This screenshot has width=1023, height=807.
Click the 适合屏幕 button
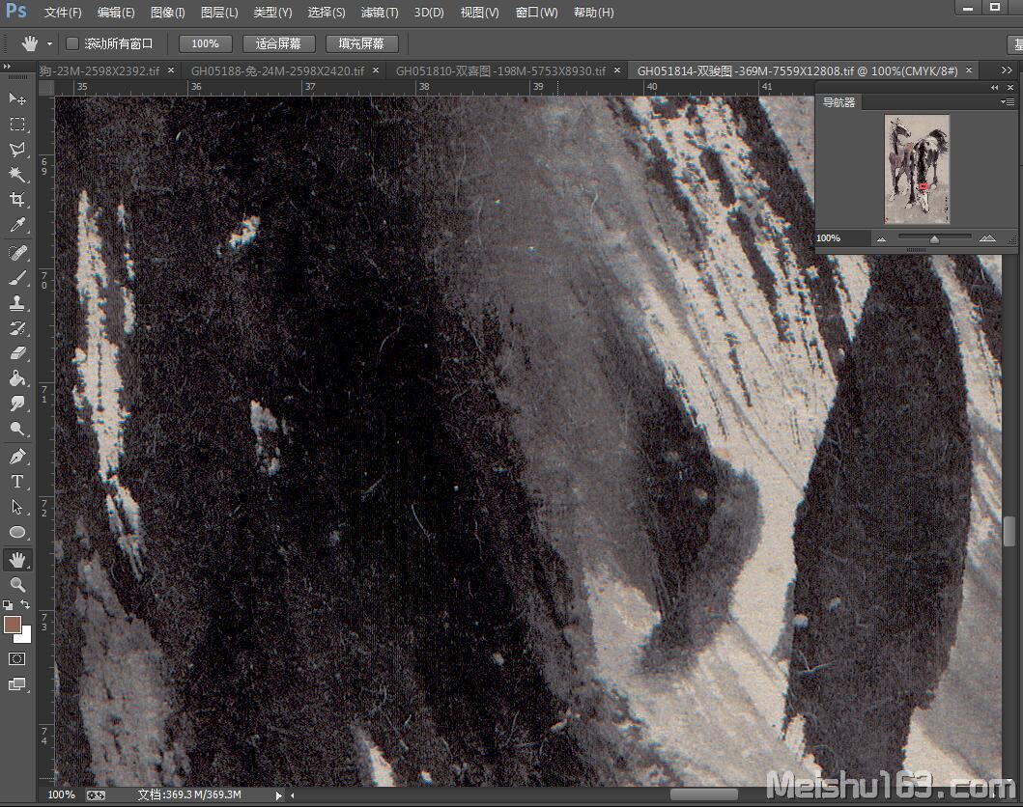(x=278, y=43)
